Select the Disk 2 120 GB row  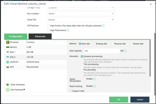(x=36, y=57)
